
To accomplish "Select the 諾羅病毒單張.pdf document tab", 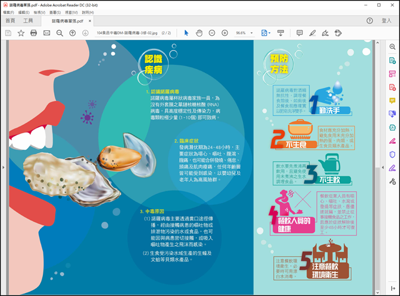I will [67, 21].
